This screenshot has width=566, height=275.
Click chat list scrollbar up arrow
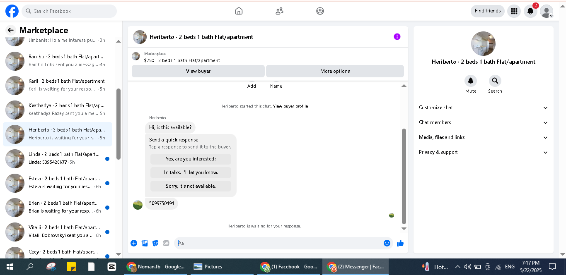[x=119, y=41]
